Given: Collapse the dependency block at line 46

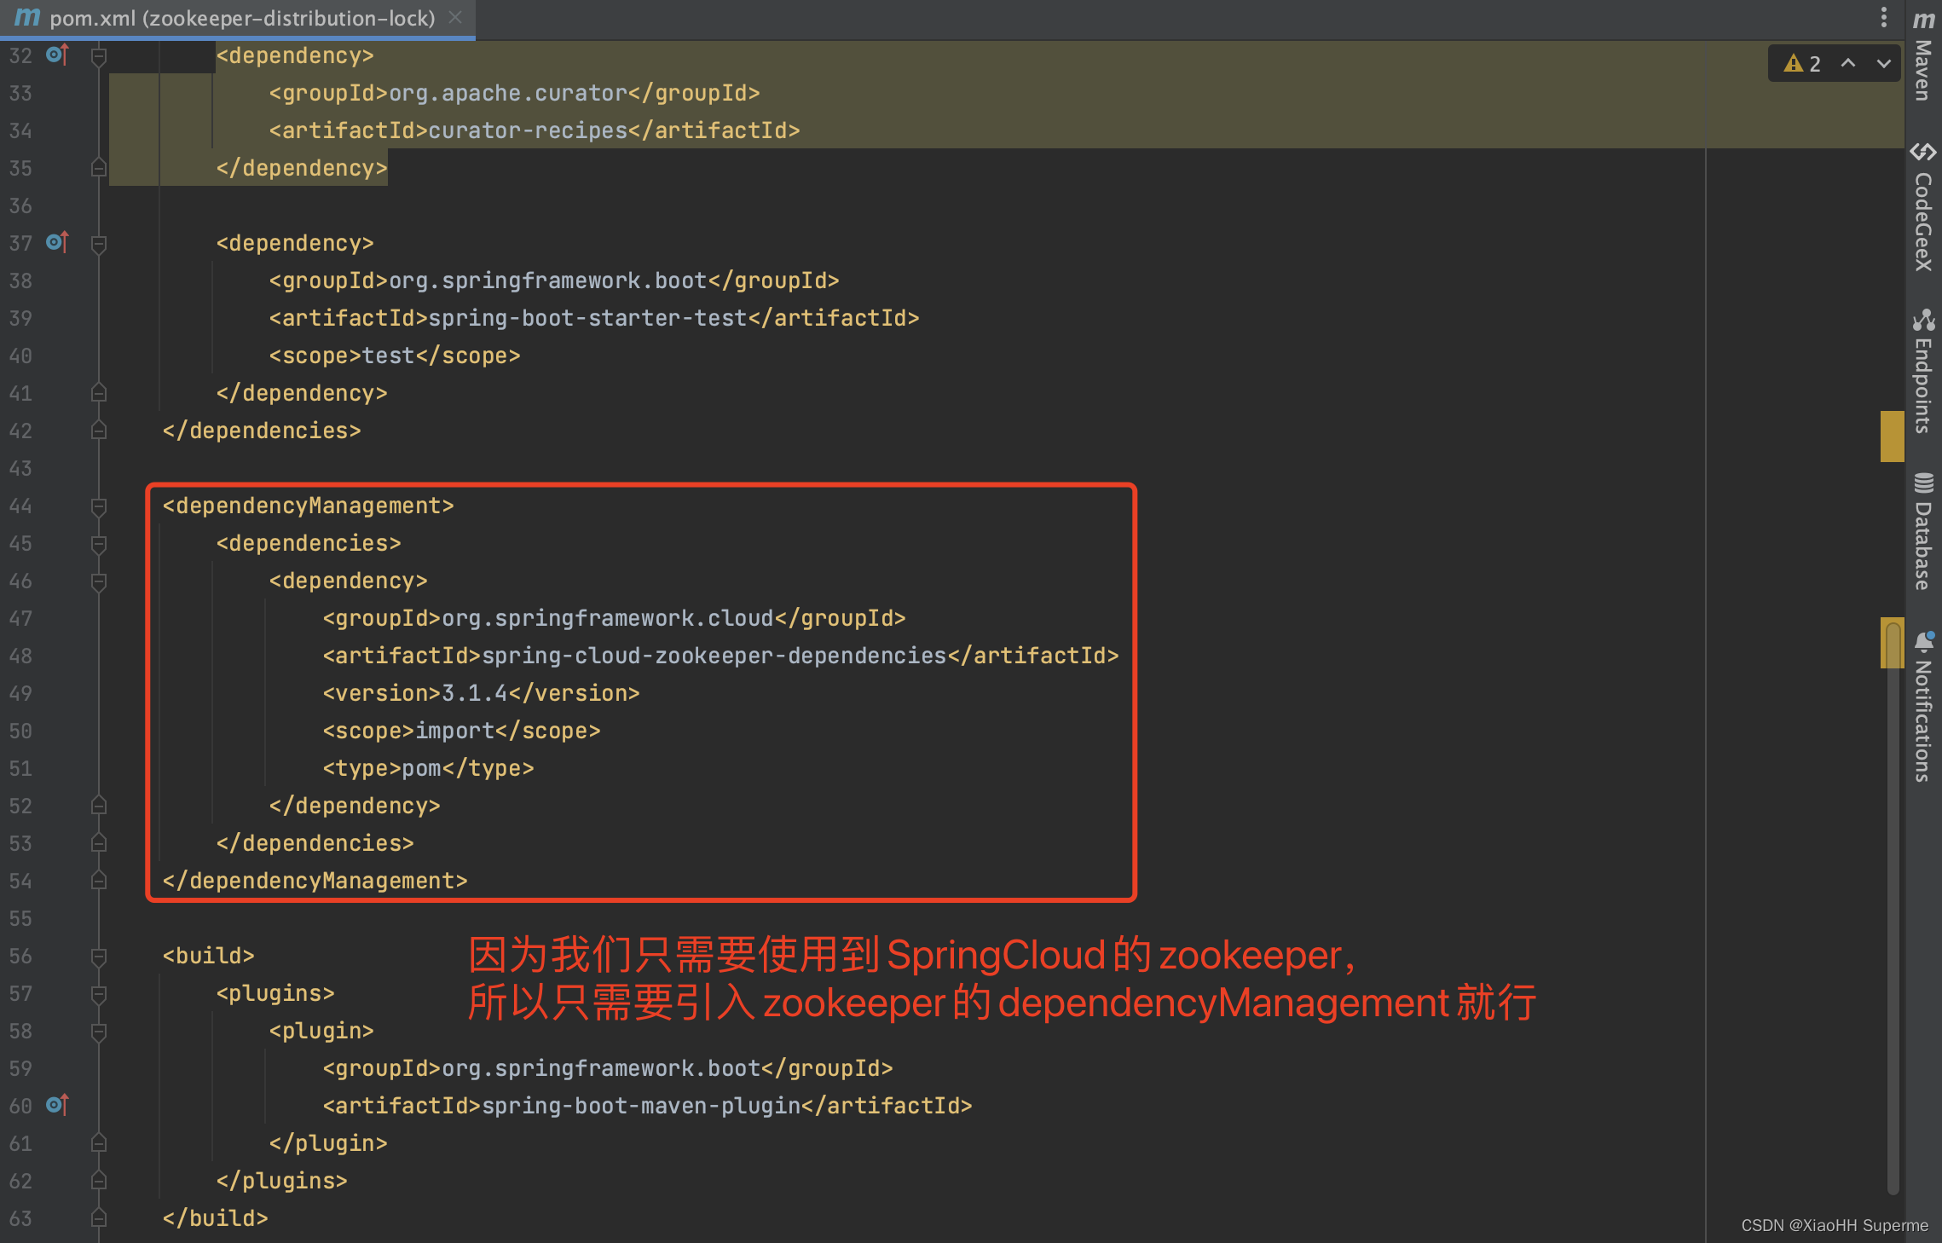Looking at the screenshot, I should pos(99,581).
